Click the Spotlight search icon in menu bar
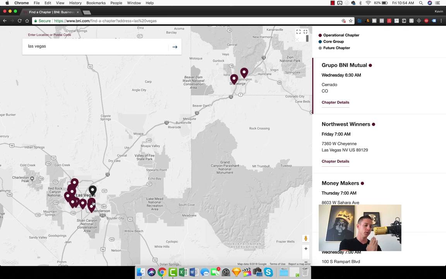Viewport: 446px width, 279px height. pos(421,3)
